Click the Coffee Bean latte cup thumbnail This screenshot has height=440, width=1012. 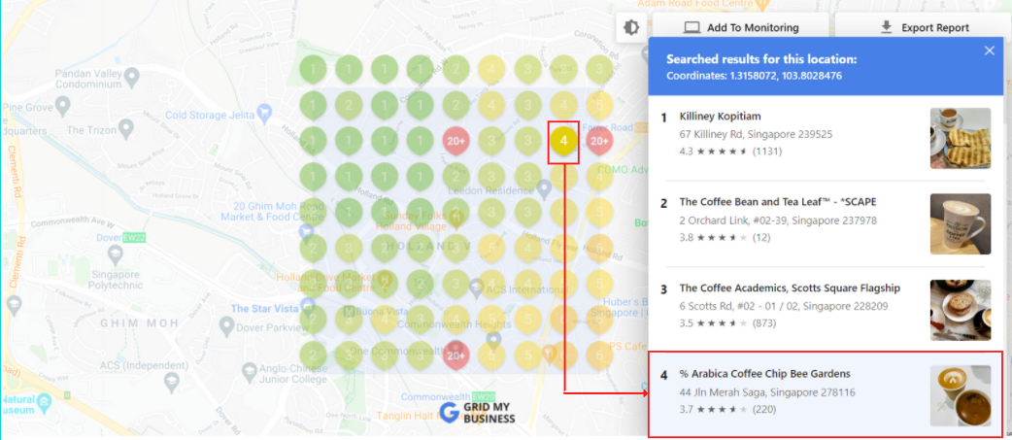tap(960, 223)
